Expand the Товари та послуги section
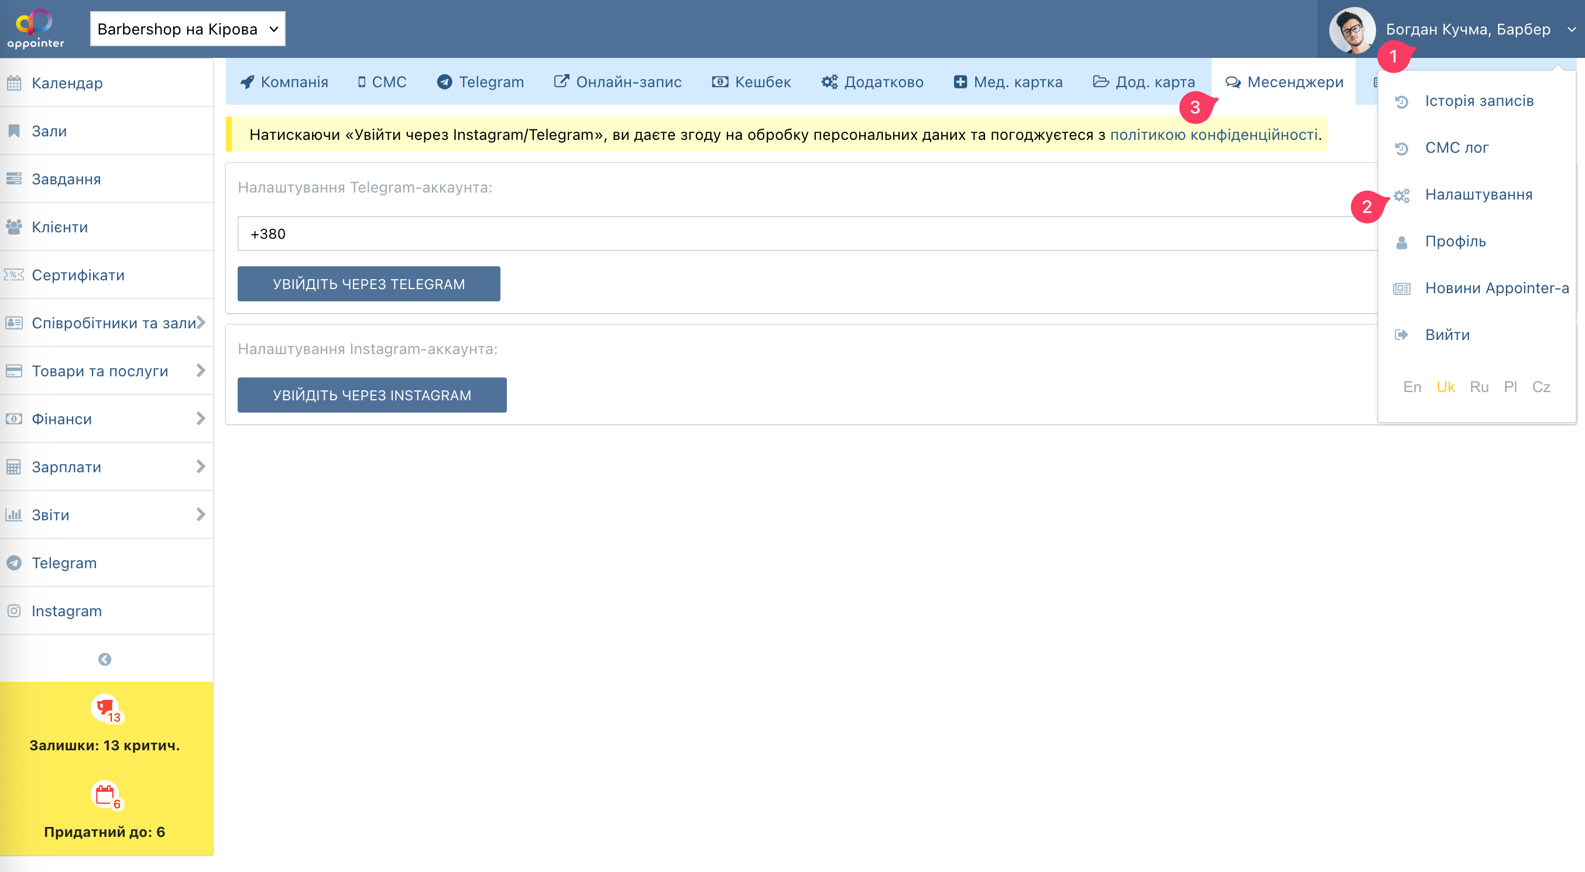1585x872 pixels. 100,371
